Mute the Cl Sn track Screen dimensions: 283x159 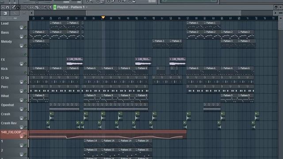point(26,82)
